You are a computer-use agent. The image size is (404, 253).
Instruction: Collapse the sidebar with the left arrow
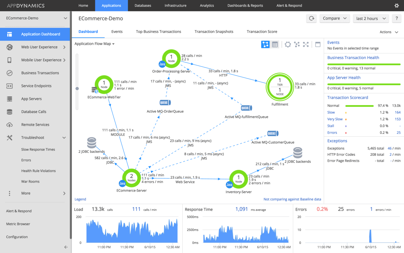(66, 247)
